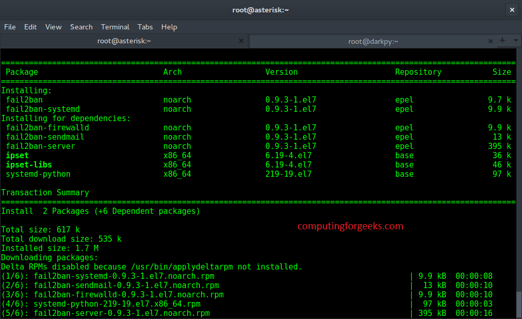Image resolution: width=522 pixels, height=319 pixels.
Task: Add a new terminal tab
Action: coord(502,40)
